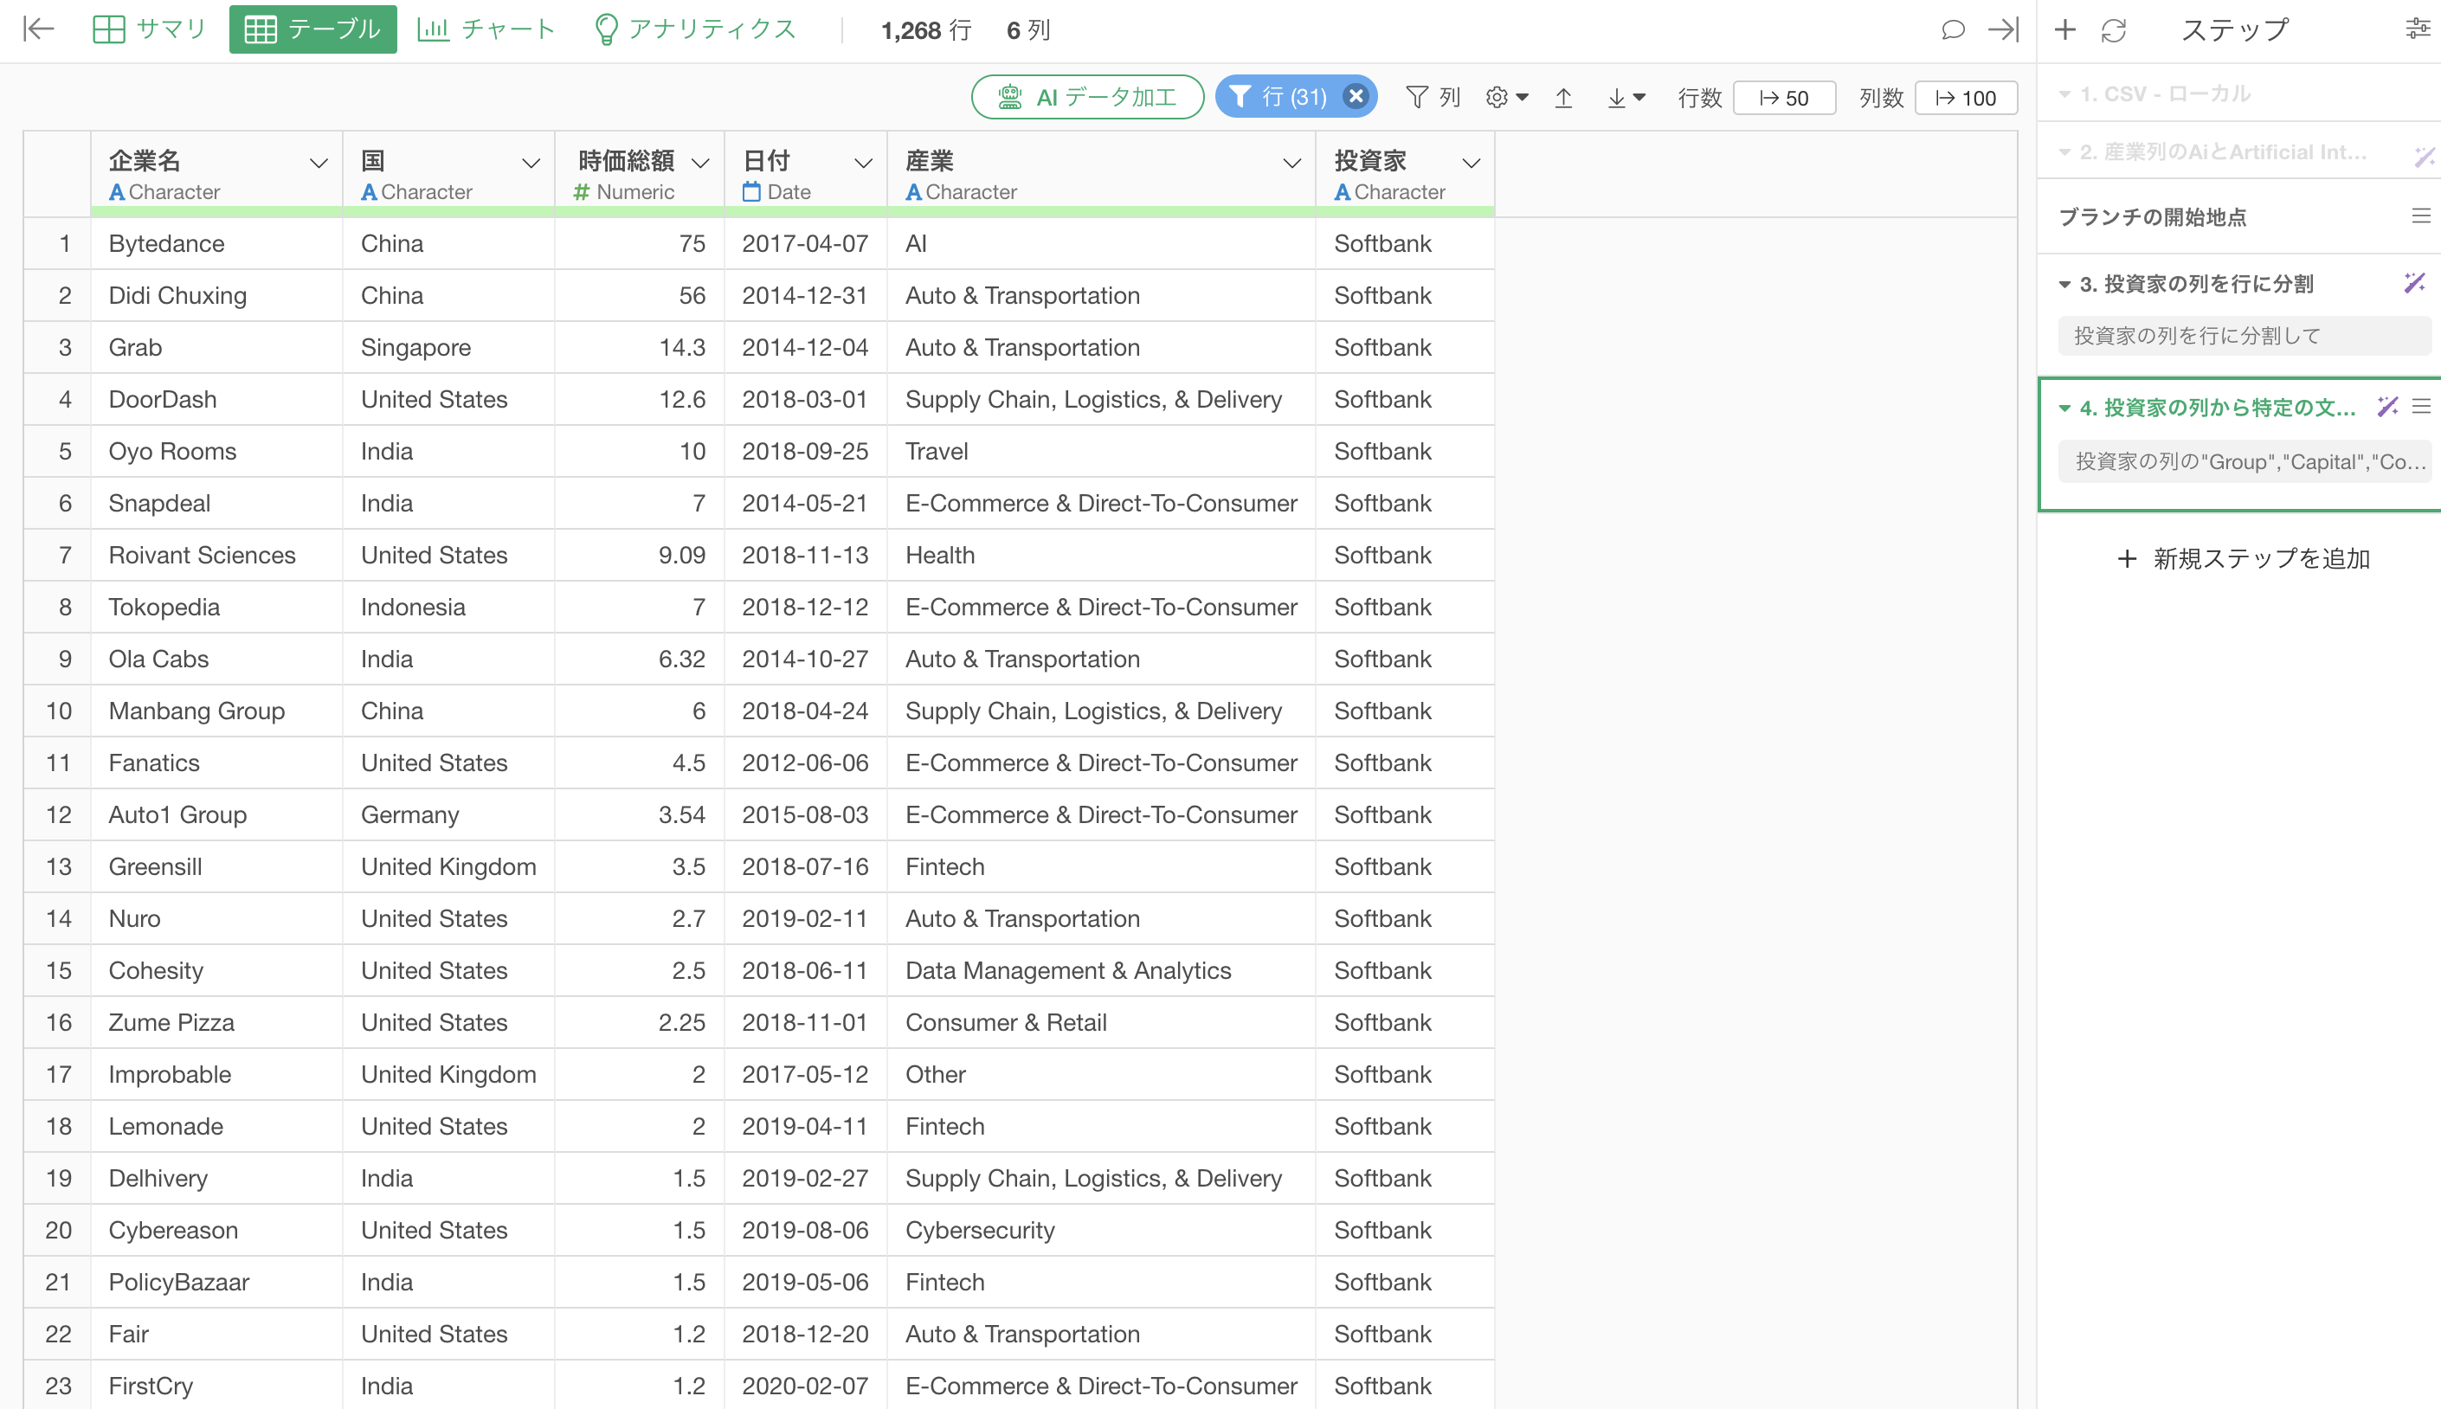The height and width of the screenshot is (1409, 2441).
Task: Open the 企業名 column header dropdown
Action: [x=318, y=164]
